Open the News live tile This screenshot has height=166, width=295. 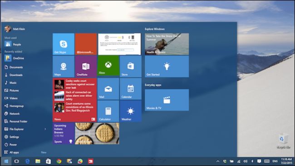click(75, 100)
